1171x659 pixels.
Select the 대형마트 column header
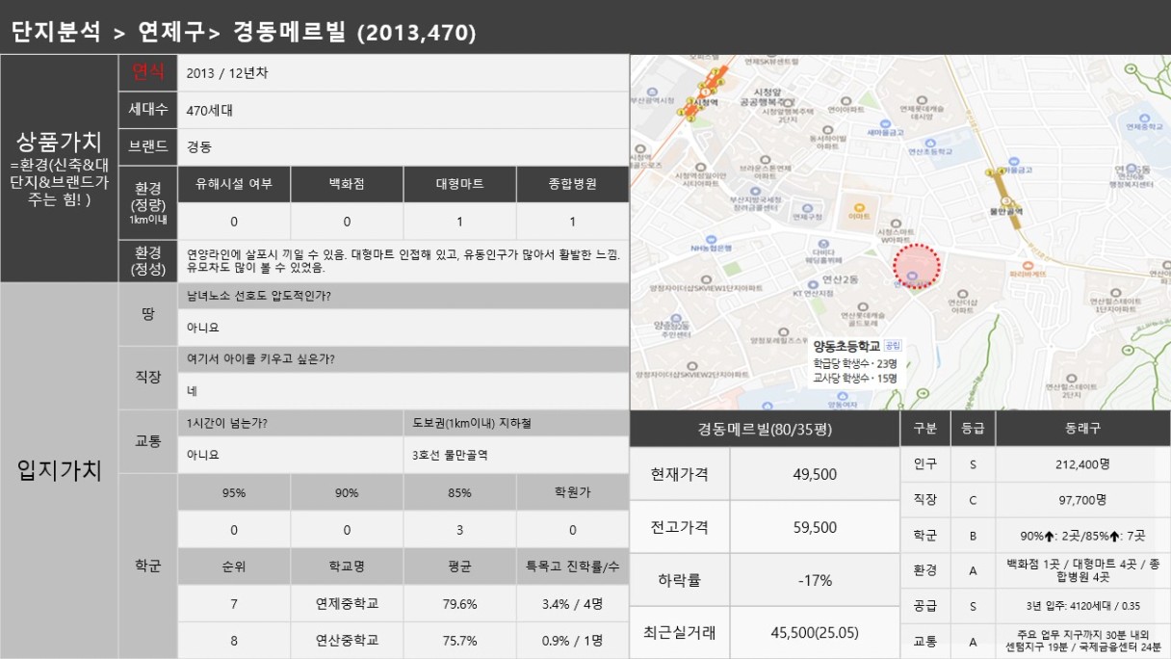[459, 184]
